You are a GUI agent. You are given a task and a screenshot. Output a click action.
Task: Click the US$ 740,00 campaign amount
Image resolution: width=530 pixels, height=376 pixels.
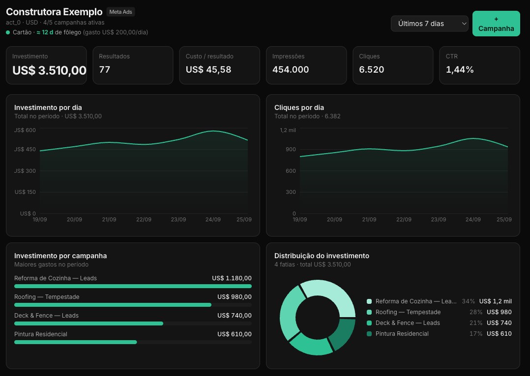point(235,315)
